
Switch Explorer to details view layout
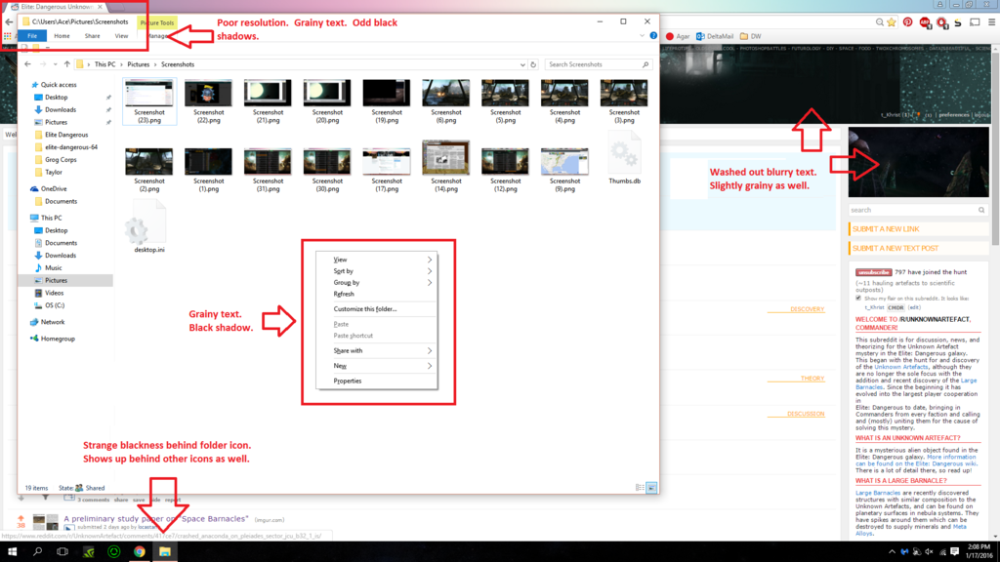click(x=640, y=488)
